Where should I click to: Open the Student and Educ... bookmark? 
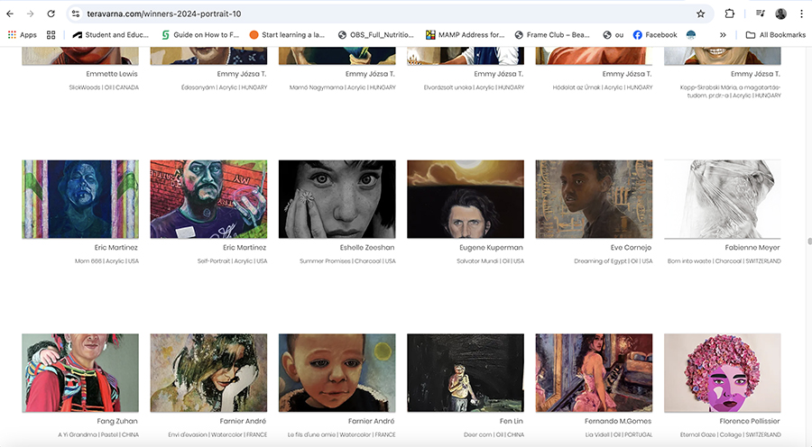(110, 34)
